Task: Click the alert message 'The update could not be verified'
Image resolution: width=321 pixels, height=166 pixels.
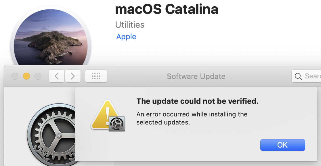Action: pos(197,101)
